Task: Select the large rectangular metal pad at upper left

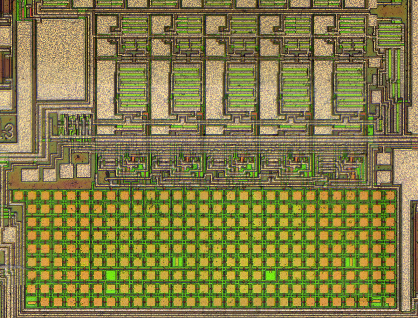Action: pyautogui.click(x=61, y=59)
